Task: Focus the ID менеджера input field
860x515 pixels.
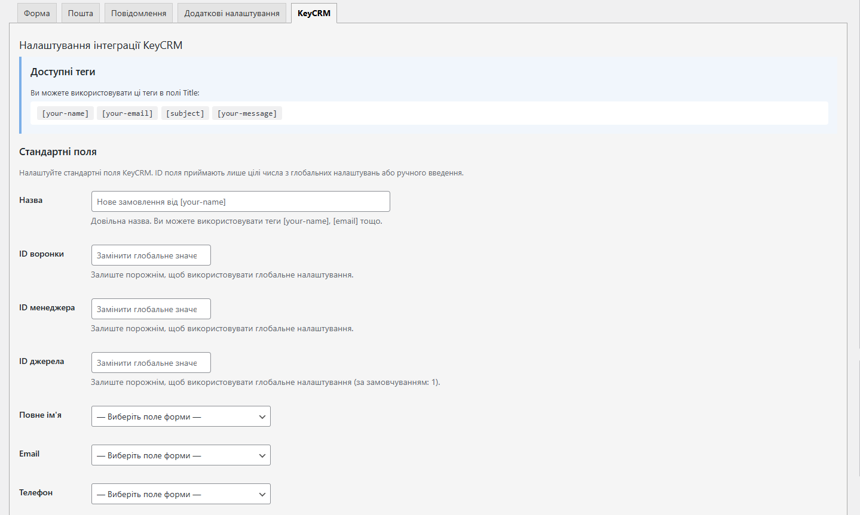Action: pyautogui.click(x=151, y=309)
